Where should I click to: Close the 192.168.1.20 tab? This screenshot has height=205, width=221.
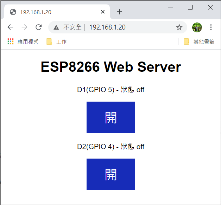[103, 12]
